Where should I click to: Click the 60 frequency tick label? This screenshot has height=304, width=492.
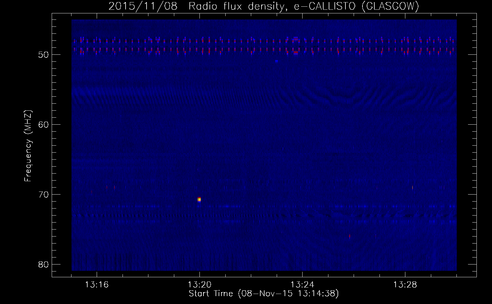click(43, 125)
